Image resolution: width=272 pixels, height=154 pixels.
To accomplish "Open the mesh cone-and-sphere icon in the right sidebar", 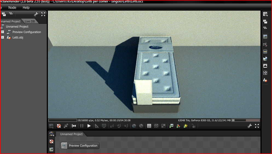I will (265, 80).
